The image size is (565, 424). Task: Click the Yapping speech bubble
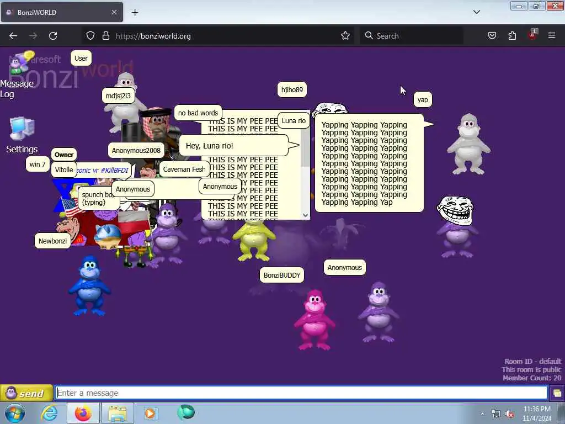click(369, 163)
